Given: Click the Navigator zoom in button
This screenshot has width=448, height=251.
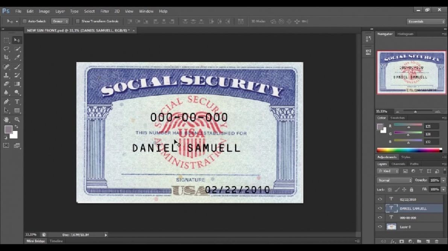Looking at the screenshot, I should tap(438, 112).
